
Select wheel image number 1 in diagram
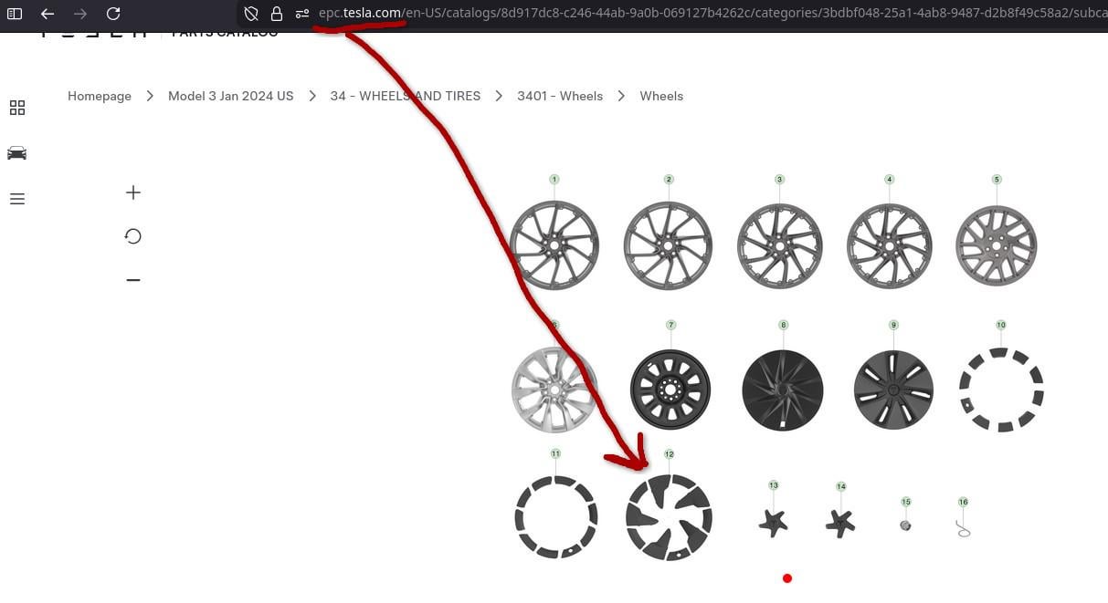(554, 245)
